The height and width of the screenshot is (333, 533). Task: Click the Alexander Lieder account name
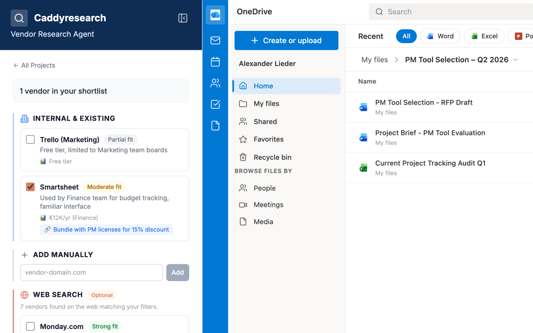coord(267,64)
